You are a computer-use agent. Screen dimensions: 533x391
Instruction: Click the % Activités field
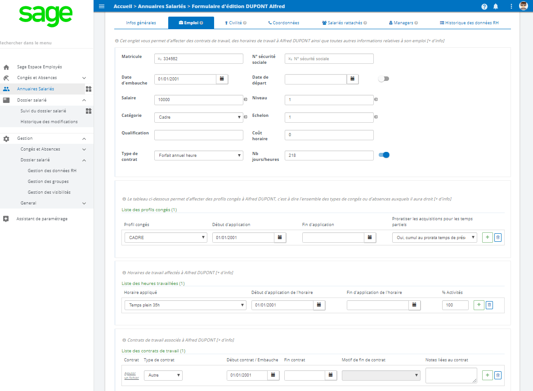click(x=455, y=305)
